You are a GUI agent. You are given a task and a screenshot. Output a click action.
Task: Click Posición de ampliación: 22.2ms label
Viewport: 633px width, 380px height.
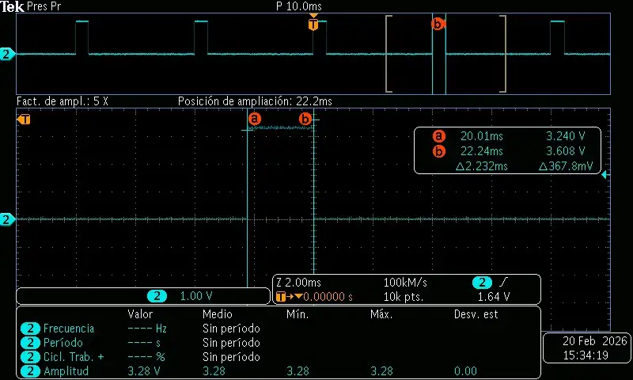(x=255, y=101)
